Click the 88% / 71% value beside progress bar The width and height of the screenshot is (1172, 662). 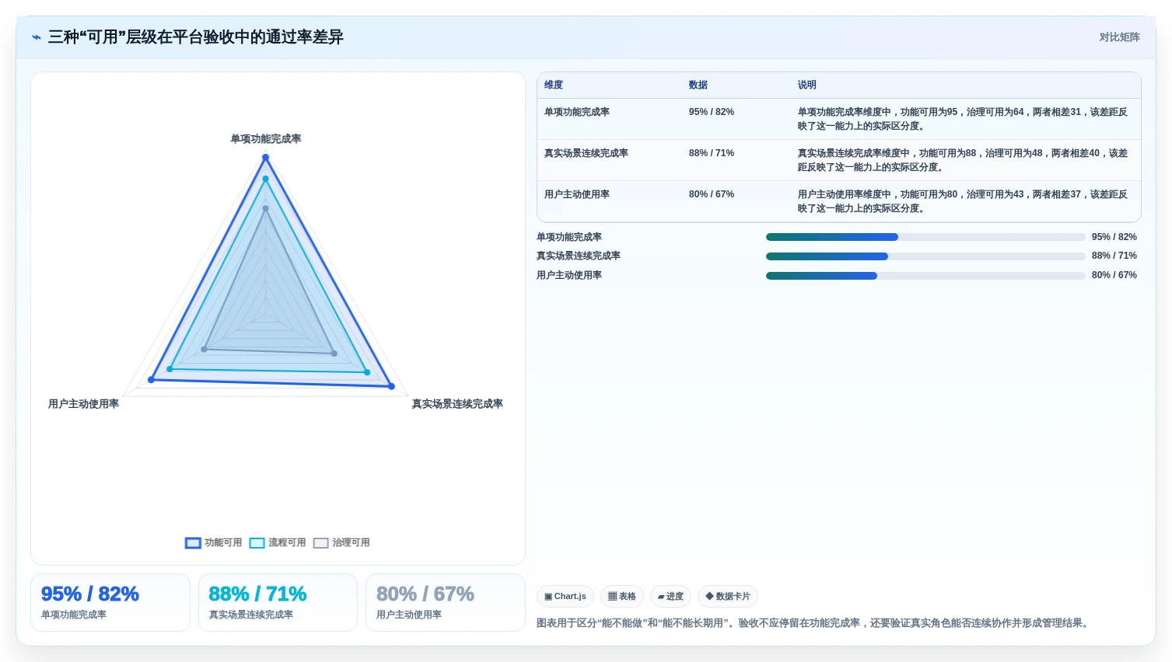pos(1114,256)
